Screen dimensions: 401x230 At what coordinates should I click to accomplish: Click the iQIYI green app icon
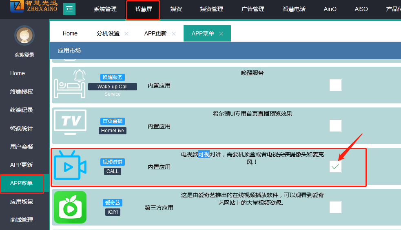point(70,207)
